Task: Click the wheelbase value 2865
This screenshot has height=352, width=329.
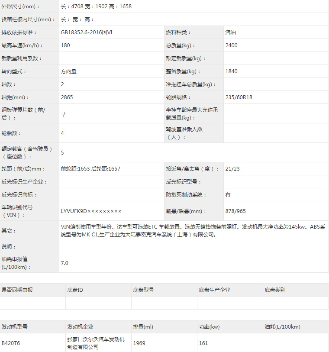Action: click(x=67, y=97)
